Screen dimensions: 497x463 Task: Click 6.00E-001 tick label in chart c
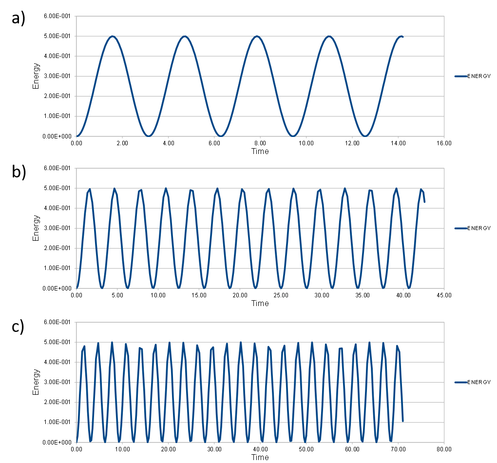[57, 322]
